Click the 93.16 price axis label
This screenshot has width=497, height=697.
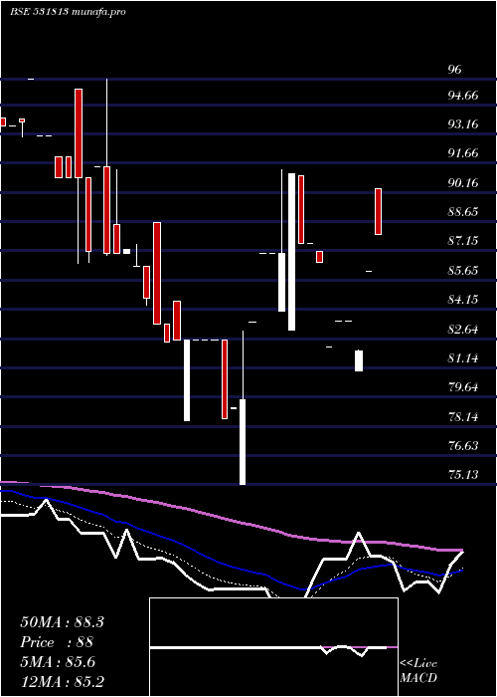[463, 124]
